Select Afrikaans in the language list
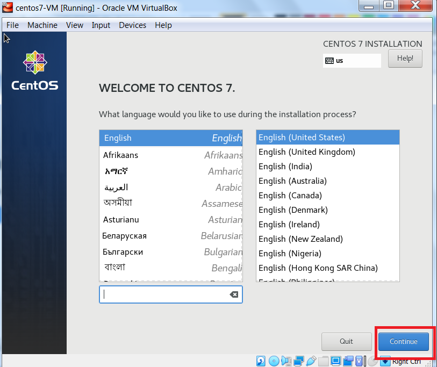This screenshot has height=367, width=437. pos(120,155)
